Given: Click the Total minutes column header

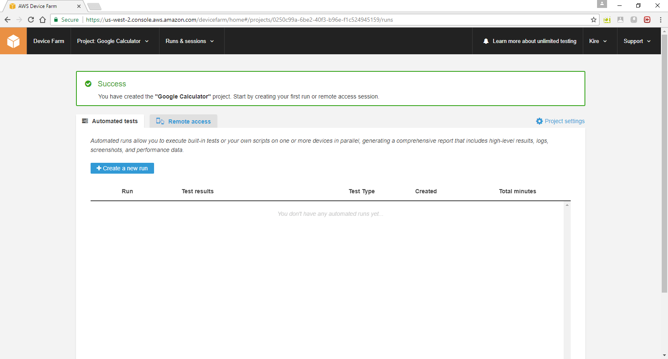Looking at the screenshot, I should pos(517,191).
